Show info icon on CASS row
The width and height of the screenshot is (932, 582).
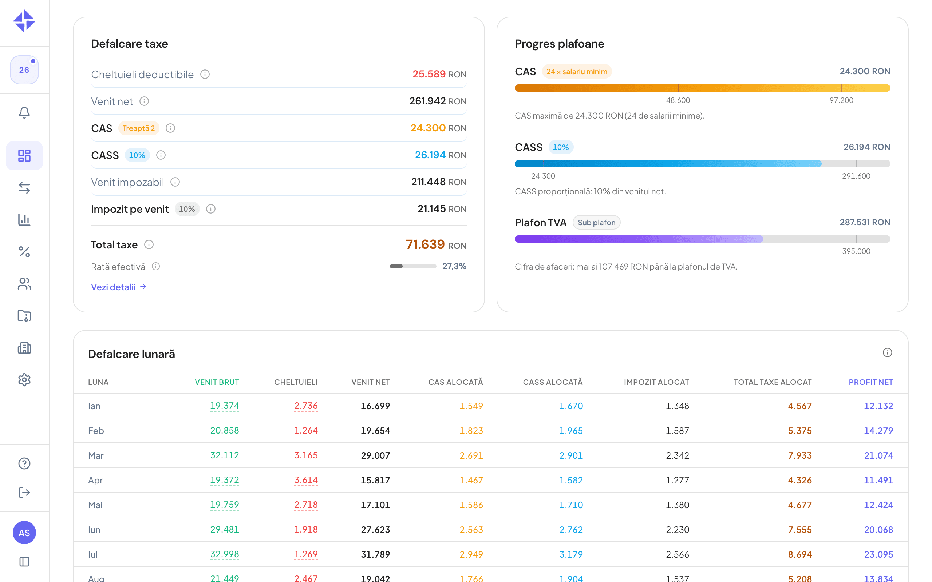161,155
